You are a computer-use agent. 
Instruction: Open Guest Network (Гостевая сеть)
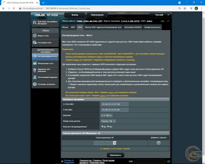(45, 42)
